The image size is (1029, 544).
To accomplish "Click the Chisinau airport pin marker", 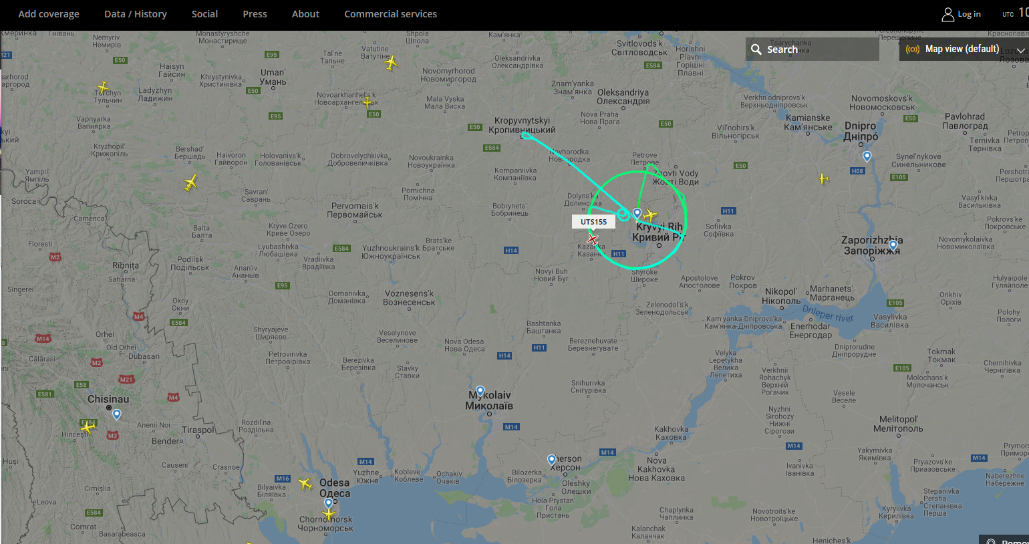I will point(117,414).
